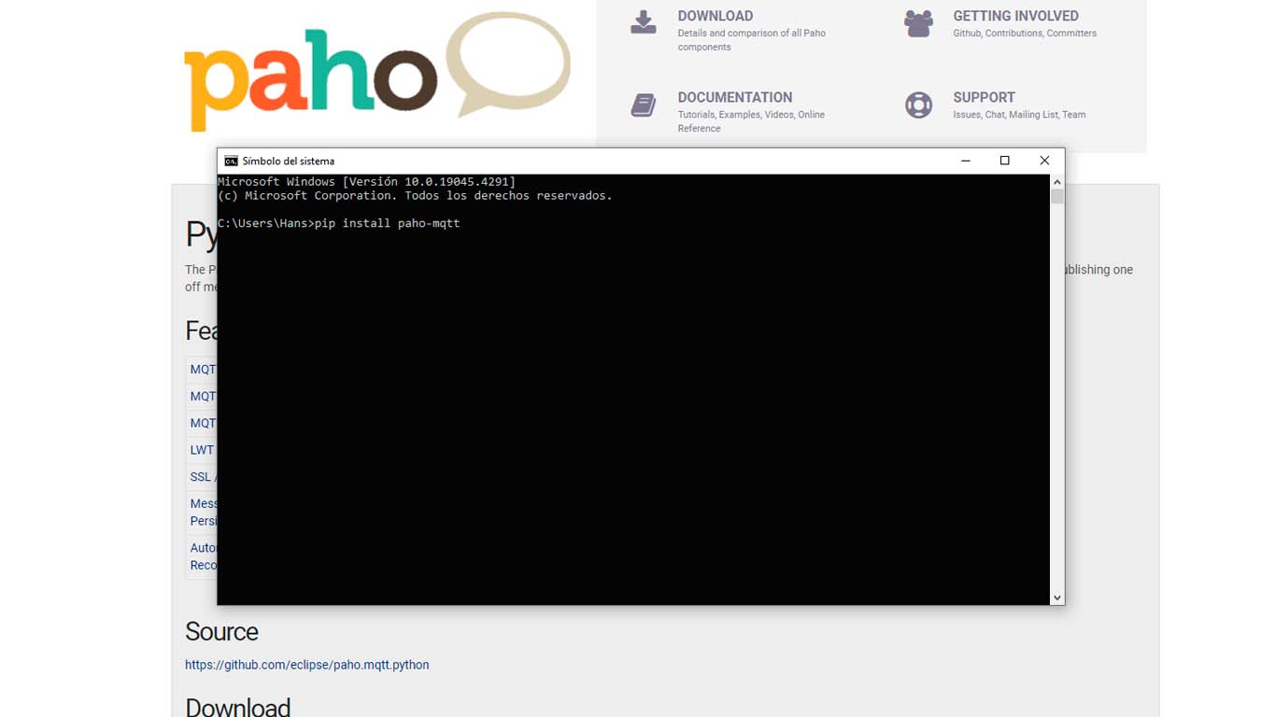Click the Command Prompt title bar icon
1276x717 pixels.
click(231, 161)
